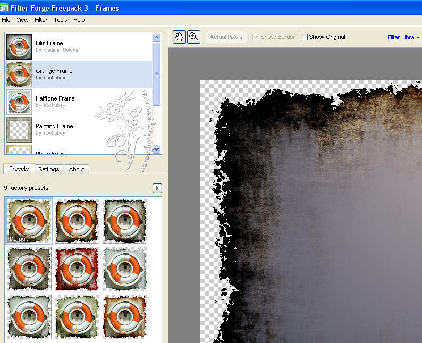The width and height of the screenshot is (422, 343).
Task: Select the olive grey preset in middle row
Action: click(x=29, y=269)
